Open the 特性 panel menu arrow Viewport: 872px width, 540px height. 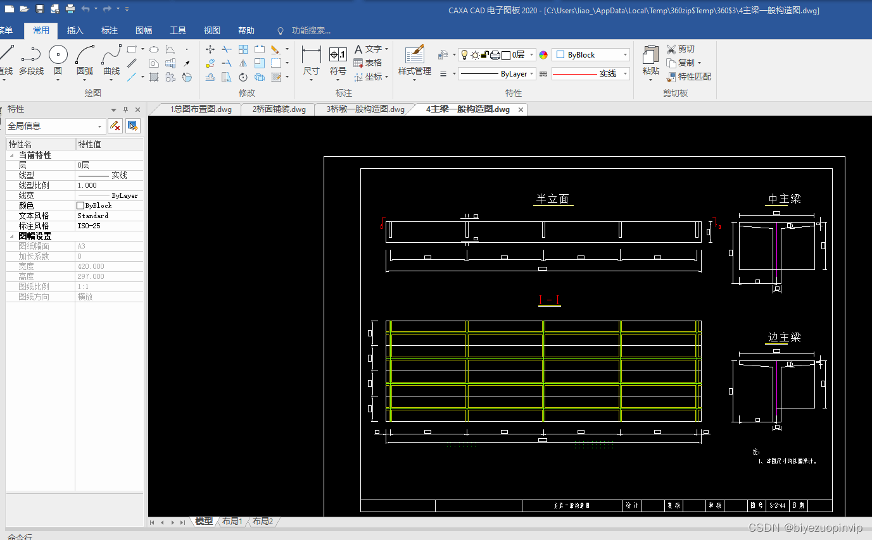(x=114, y=109)
